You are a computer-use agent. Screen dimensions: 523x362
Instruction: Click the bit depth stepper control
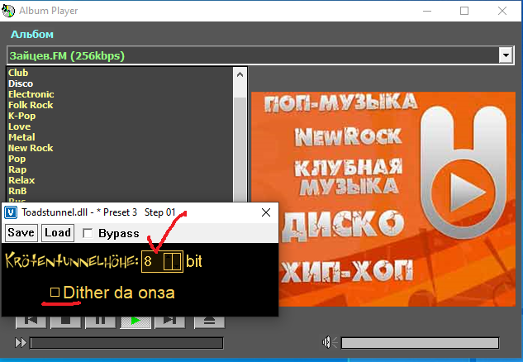[x=173, y=261]
